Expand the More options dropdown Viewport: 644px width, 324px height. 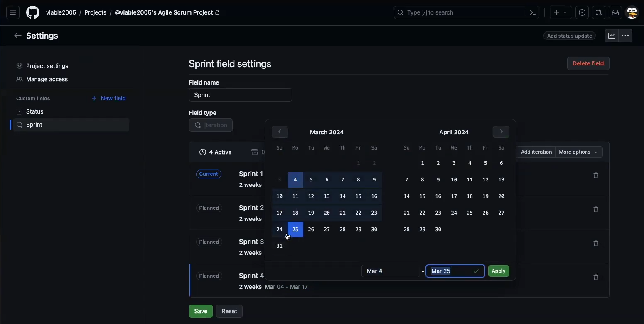(x=578, y=152)
